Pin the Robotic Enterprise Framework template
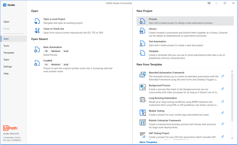The image size is (238, 145). tap(223, 124)
